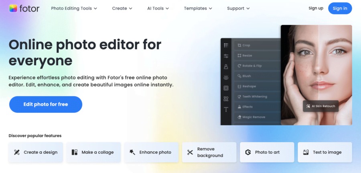Click the "Online photo editor for everyone" headline
361x173 pixels.
pyautogui.click(x=85, y=53)
